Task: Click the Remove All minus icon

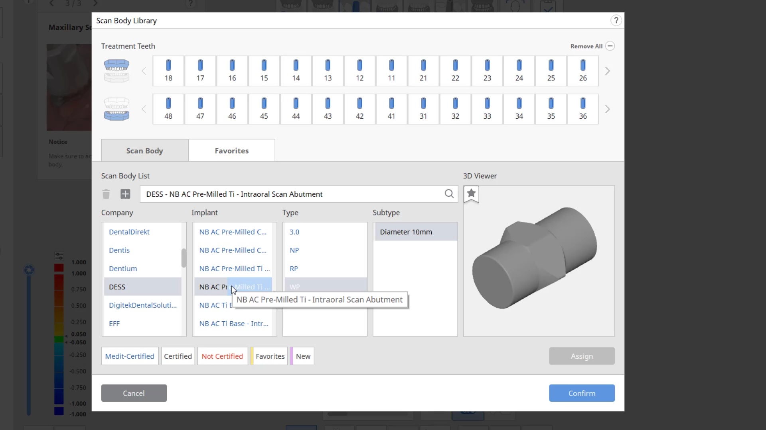Action: click(610, 46)
